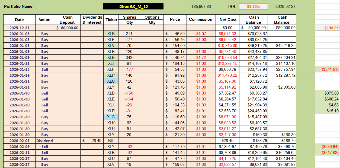
Task: Select the 2025-12-31 date cell
Action: click(x=19, y=28)
